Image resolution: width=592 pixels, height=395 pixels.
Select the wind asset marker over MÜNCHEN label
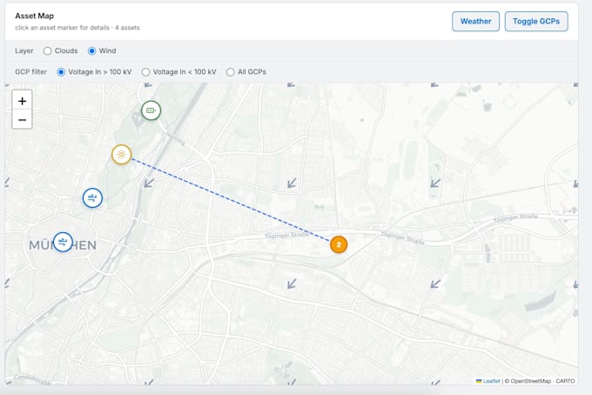[x=63, y=242]
